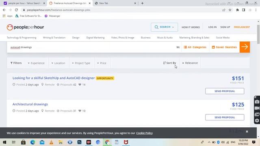
Task: Open the Windows Start menu
Action: (x=4, y=142)
